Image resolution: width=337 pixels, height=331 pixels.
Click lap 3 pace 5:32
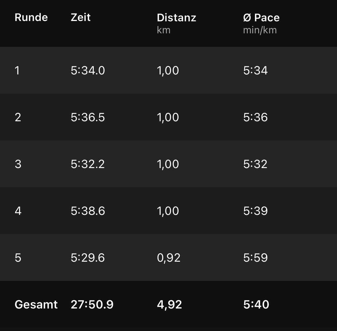coord(255,164)
